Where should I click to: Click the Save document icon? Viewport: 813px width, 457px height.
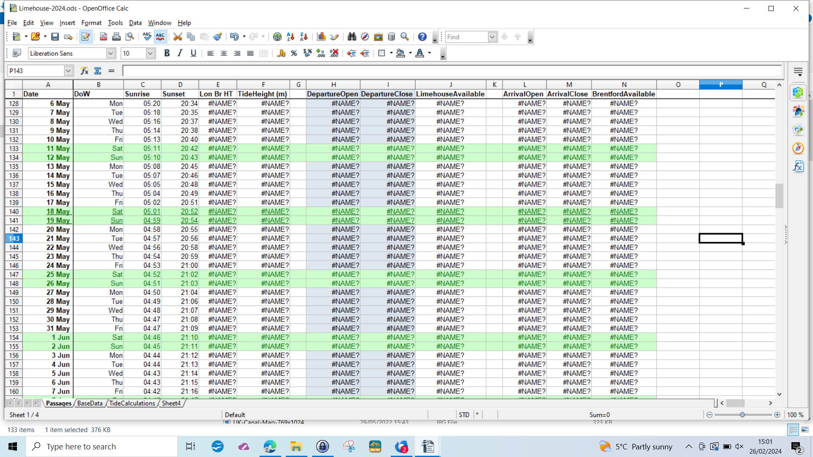[55, 37]
